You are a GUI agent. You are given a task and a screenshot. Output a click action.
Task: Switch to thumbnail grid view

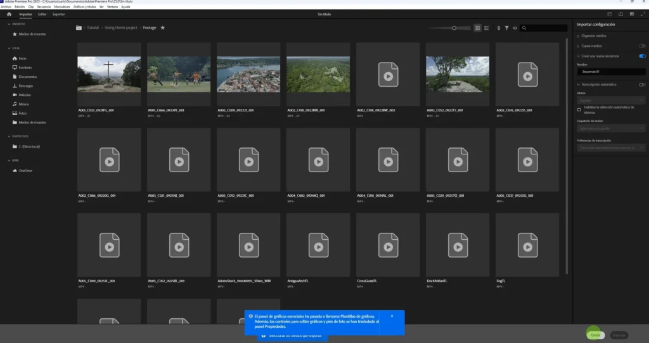point(478,28)
